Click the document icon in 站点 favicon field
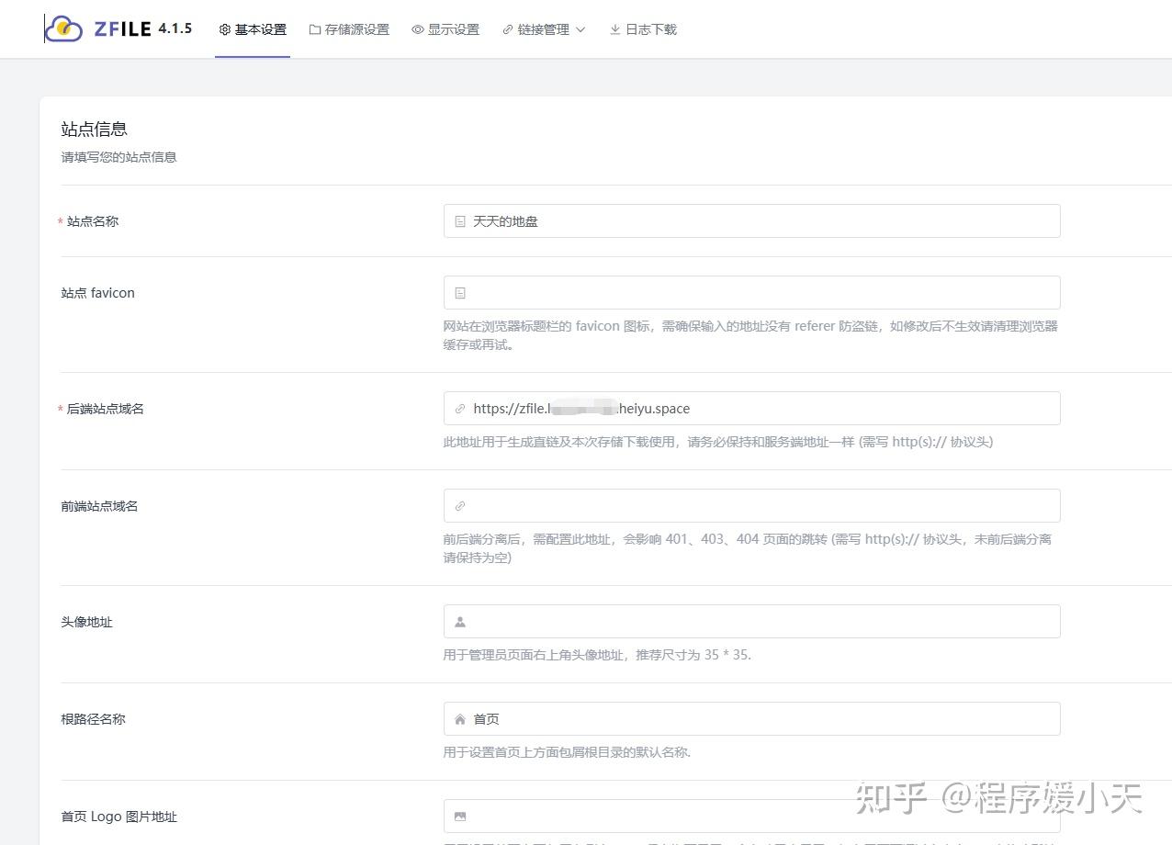This screenshot has height=845, width=1172. (x=460, y=293)
